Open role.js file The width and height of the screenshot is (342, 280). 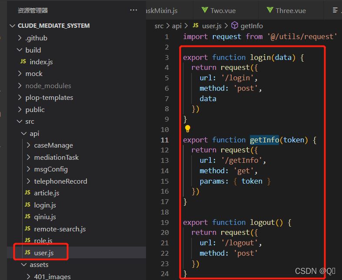(43, 240)
